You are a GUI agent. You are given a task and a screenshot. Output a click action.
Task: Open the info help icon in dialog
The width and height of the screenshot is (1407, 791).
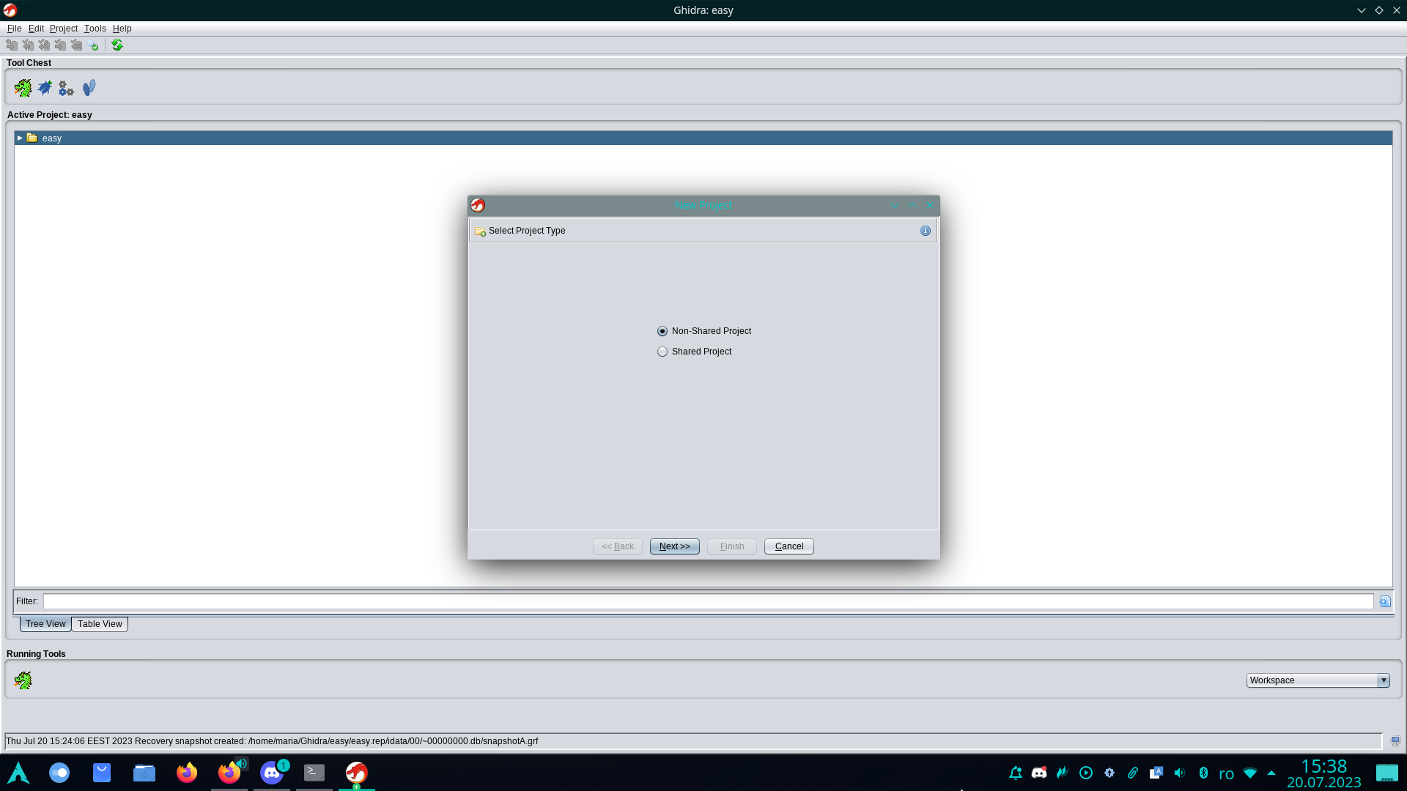click(926, 231)
